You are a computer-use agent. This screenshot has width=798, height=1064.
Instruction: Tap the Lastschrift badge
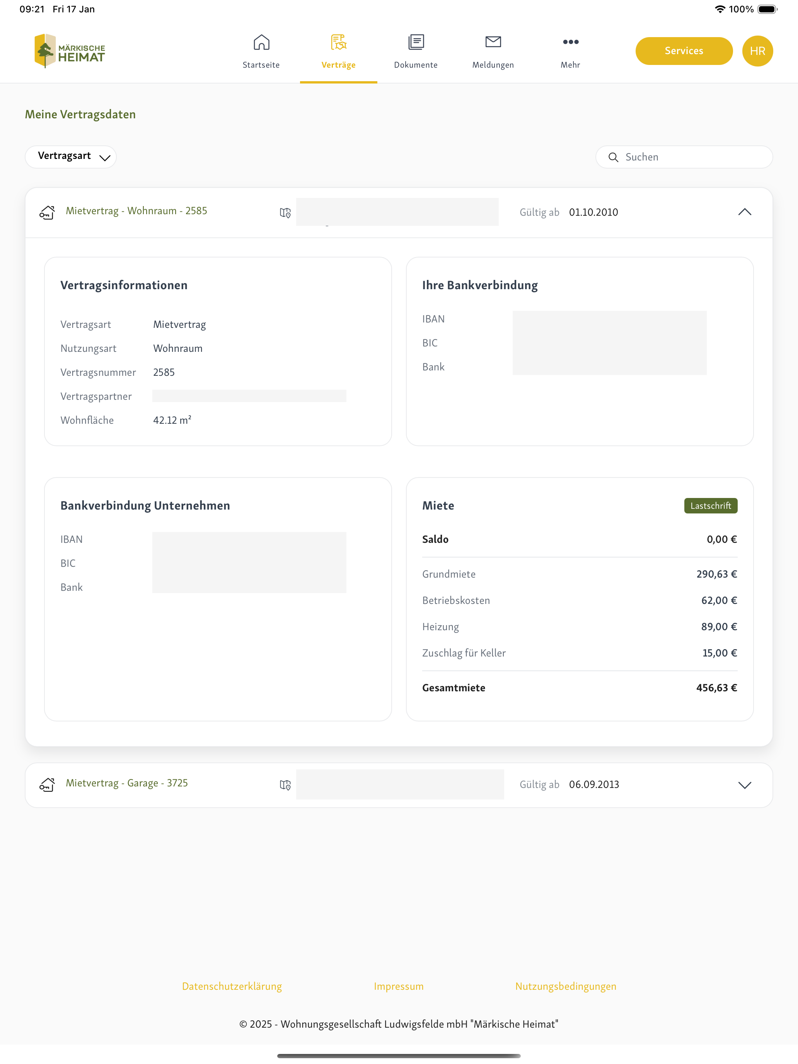(x=711, y=506)
